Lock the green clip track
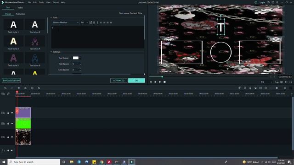Image resolution: width=294 pixels, height=165 pixels. coord(8,123)
